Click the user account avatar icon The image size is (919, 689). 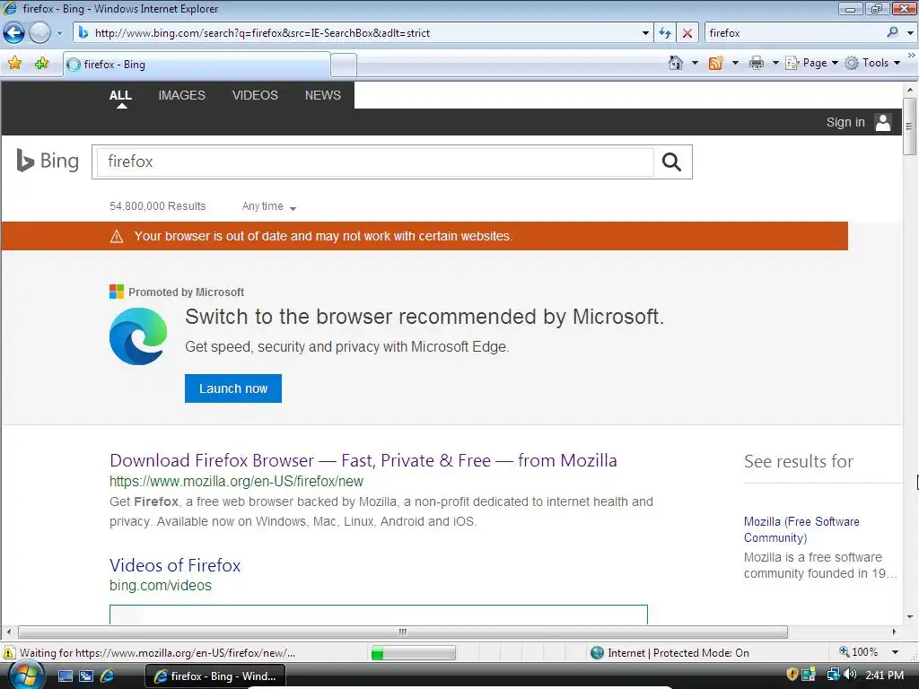point(883,122)
